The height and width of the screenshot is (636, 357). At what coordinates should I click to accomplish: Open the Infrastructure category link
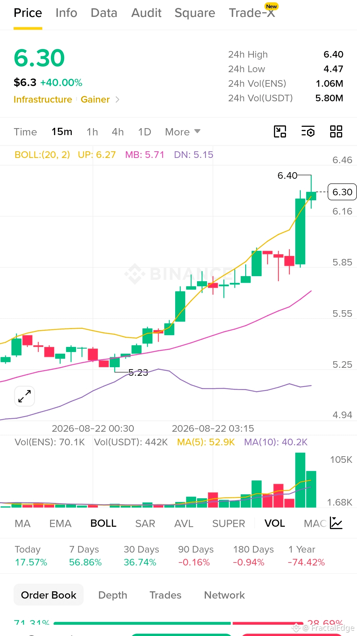pyautogui.click(x=43, y=99)
